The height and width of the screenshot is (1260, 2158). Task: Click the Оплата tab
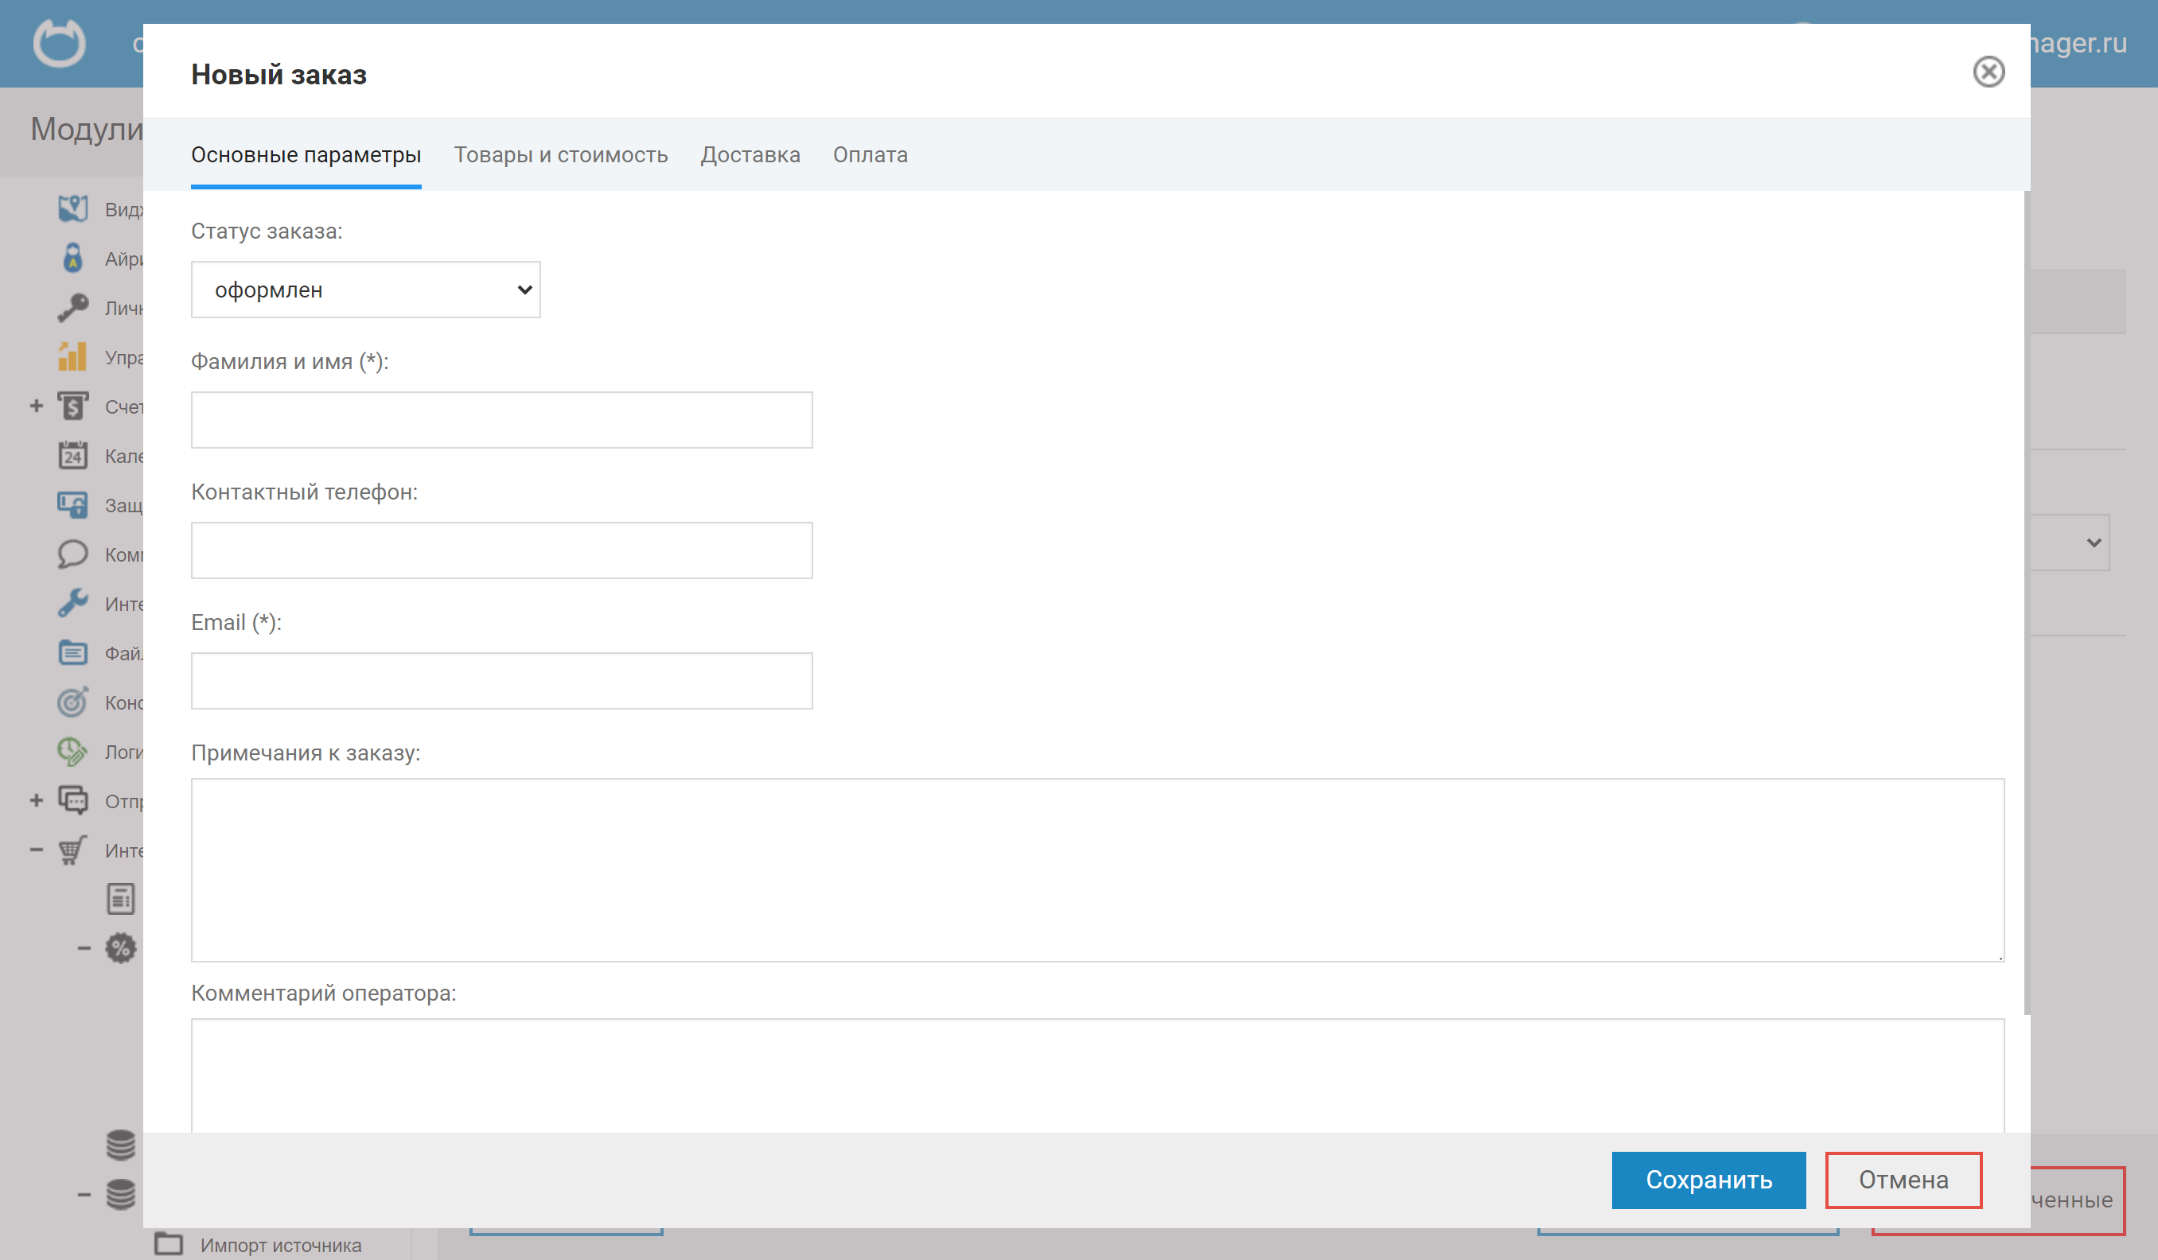pos(870,154)
